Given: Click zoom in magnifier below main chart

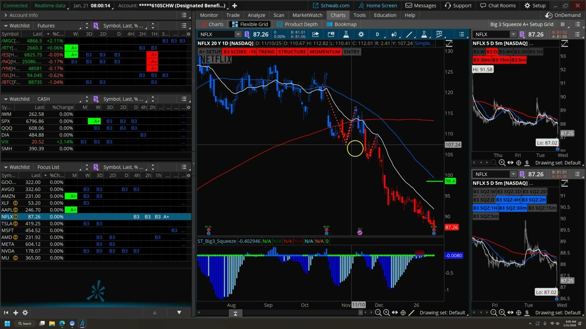Looking at the screenshot, I should coord(386,313).
